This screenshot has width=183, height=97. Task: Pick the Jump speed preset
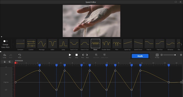coord(63,44)
